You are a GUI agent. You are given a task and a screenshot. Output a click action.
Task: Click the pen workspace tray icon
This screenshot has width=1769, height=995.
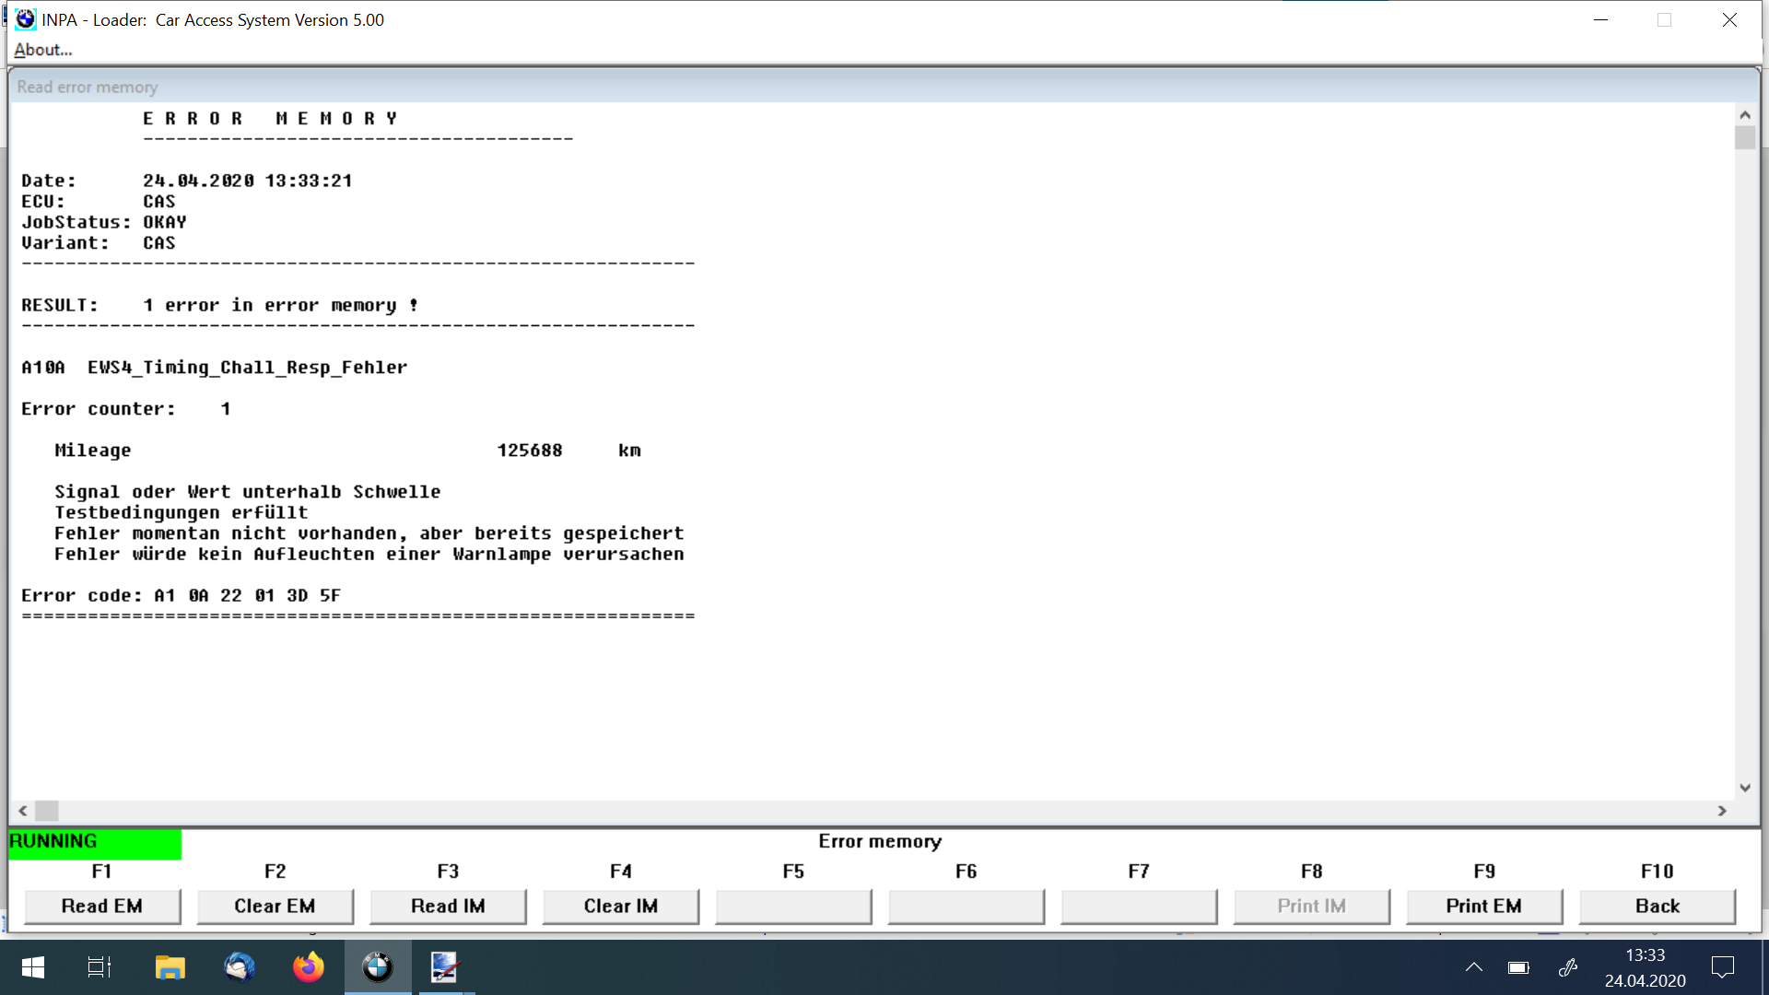[x=1568, y=967]
